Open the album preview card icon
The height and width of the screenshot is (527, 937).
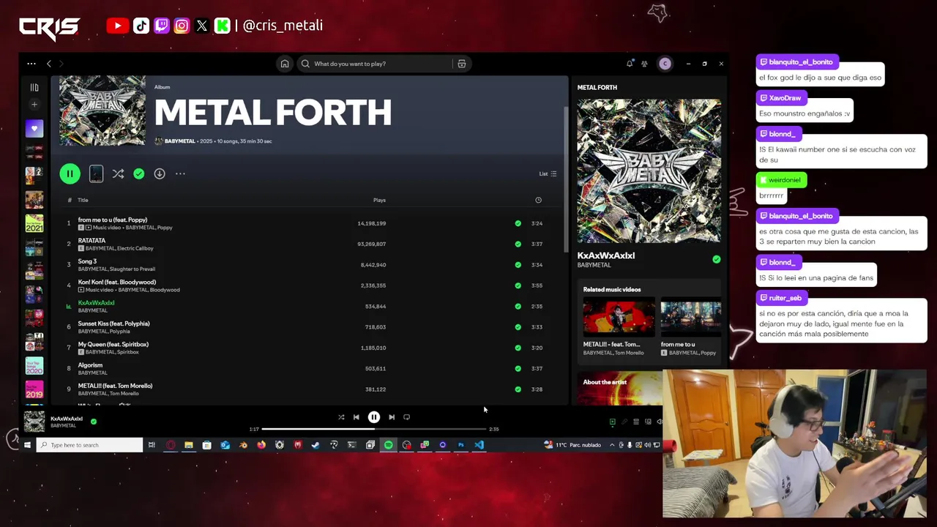tap(96, 173)
